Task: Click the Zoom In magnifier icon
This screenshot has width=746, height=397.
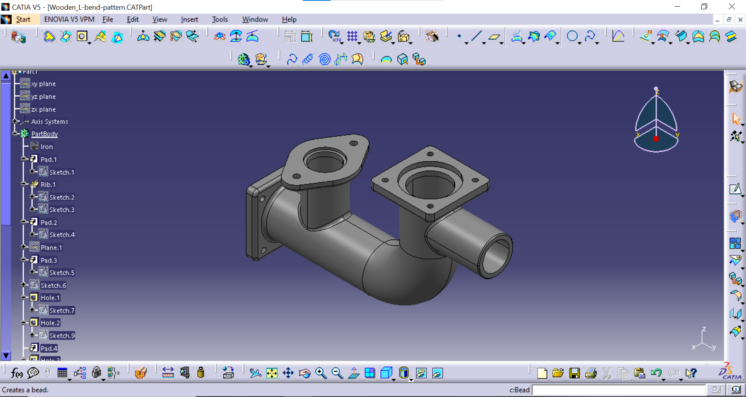Action: tap(321, 373)
